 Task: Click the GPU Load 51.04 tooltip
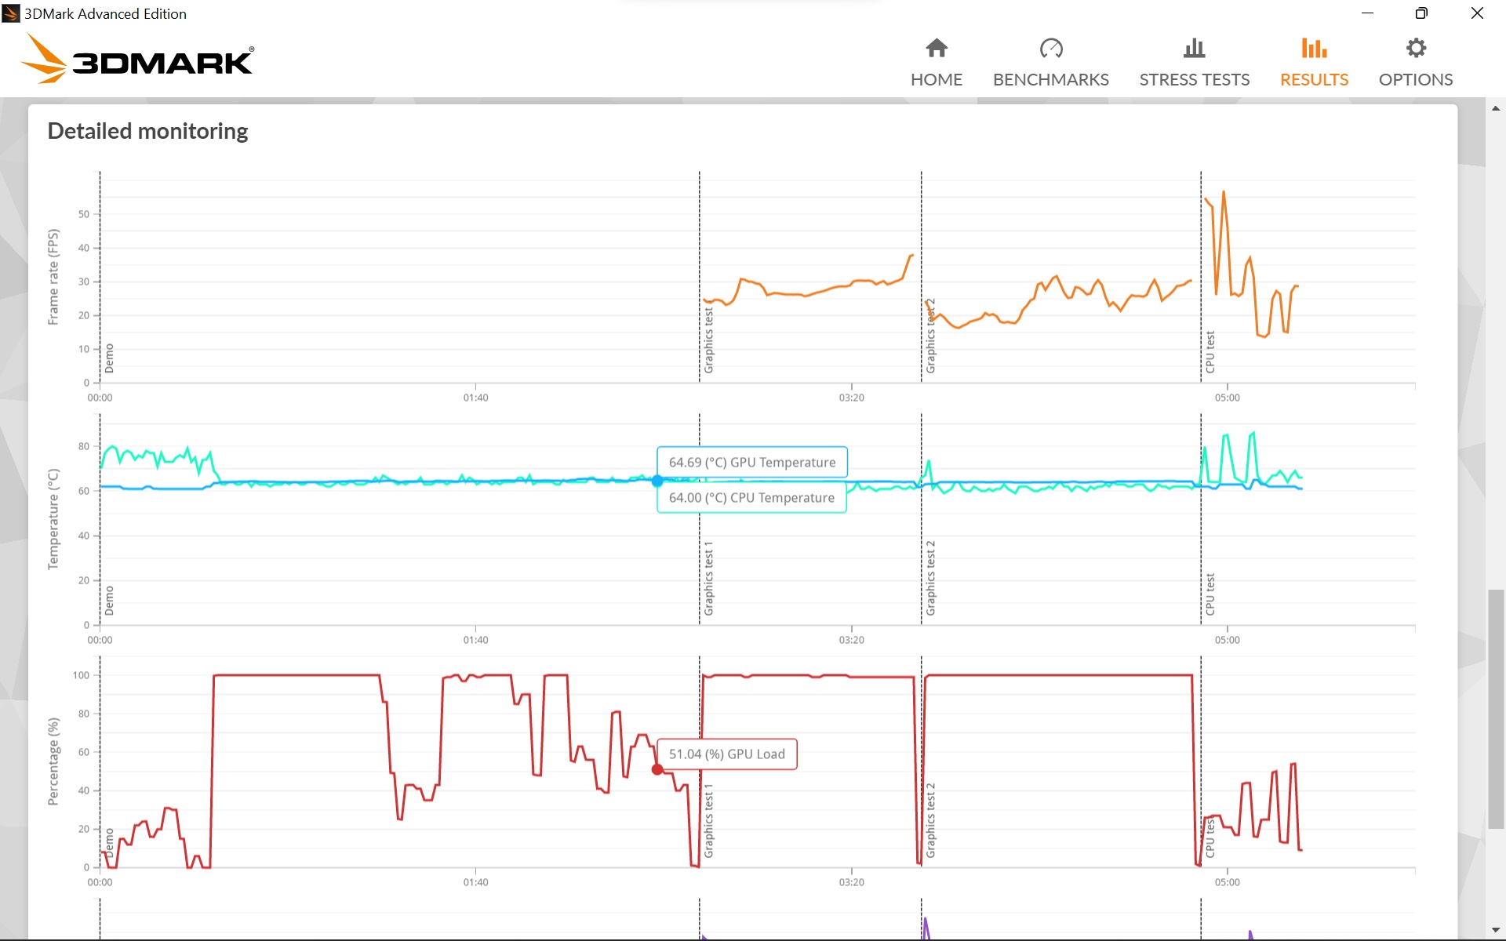click(x=726, y=754)
